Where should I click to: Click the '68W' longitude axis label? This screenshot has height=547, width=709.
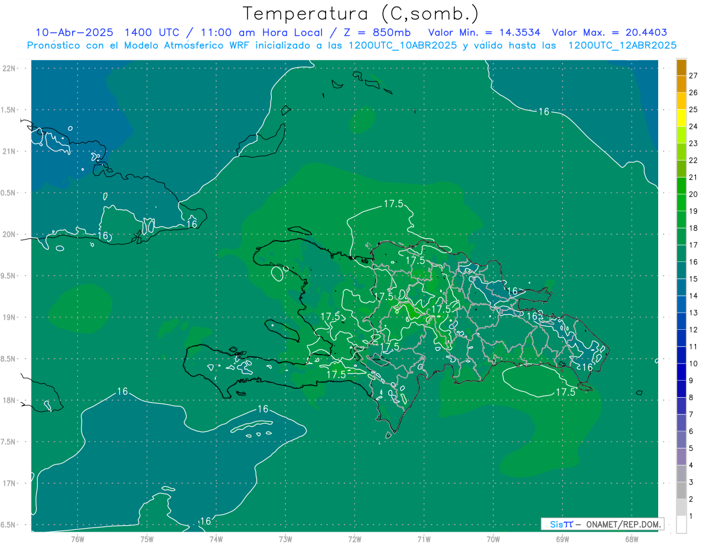coord(632,539)
